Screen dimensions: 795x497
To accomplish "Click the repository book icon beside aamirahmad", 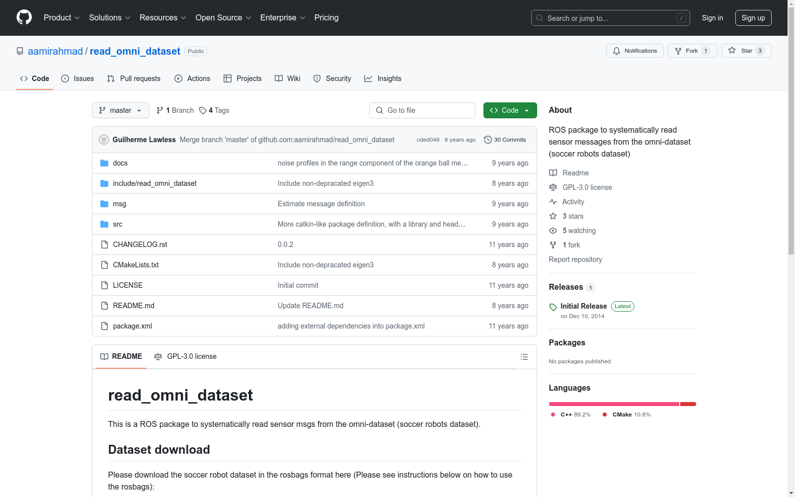I will [x=20, y=51].
